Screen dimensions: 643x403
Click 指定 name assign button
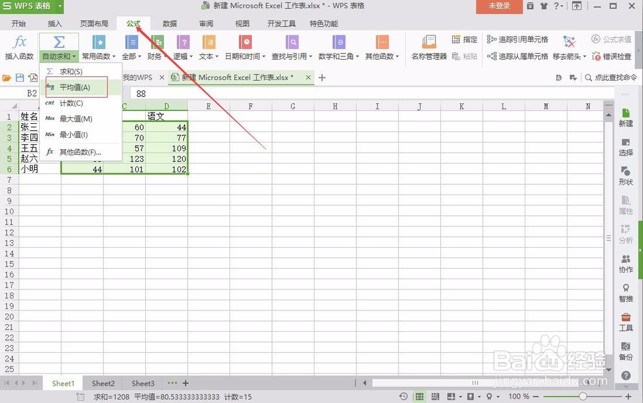click(x=464, y=39)
